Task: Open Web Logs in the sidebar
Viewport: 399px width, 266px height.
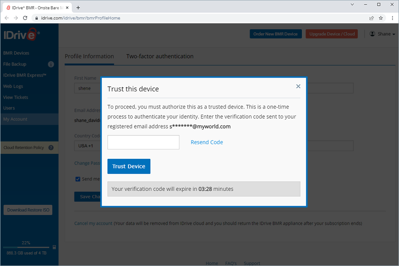Action: [13, 86]
